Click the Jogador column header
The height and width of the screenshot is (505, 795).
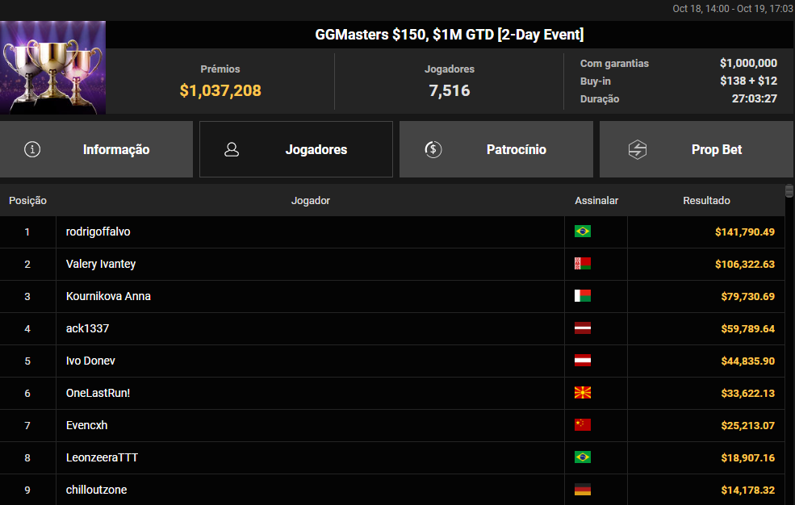click(x=310, y=201)
